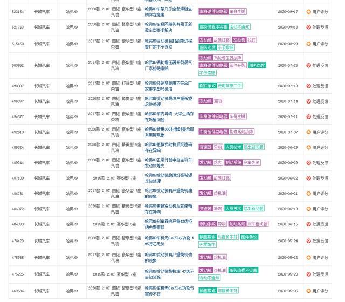Viewport: 345px width, 302px height.
Task: Open complaint link 哈弗H9发动机故障灯亮希望尽快处理
Action: (168, 178)
